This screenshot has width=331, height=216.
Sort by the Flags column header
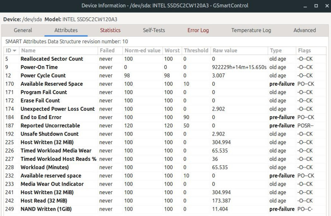311,50
